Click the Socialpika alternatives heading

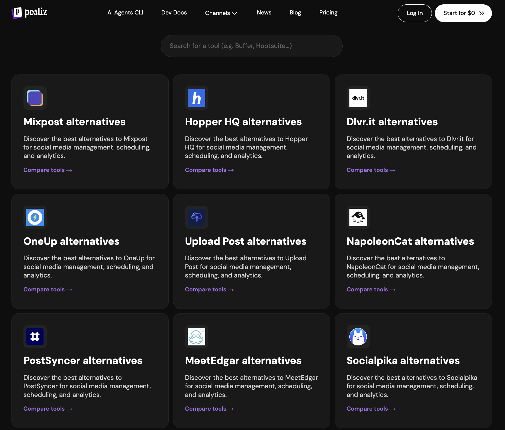[403, 361]
